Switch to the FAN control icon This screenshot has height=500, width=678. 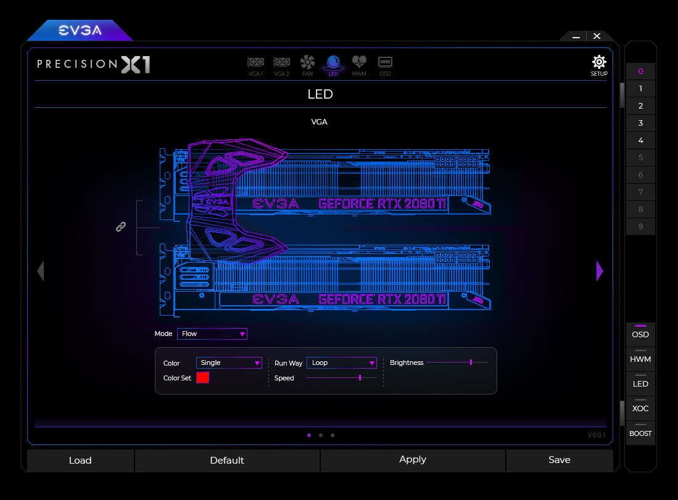(x=307, y=64)
